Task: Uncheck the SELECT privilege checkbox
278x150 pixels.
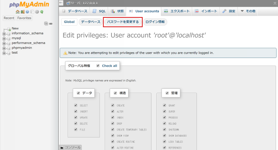Action: click(x=76, y=105)
